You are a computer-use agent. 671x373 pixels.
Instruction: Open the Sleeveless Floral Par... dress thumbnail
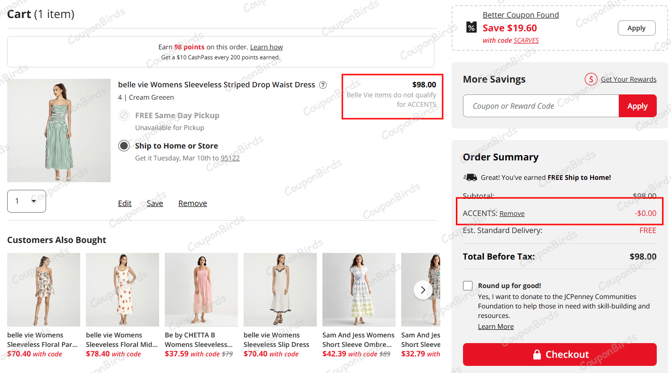point(44,289)
